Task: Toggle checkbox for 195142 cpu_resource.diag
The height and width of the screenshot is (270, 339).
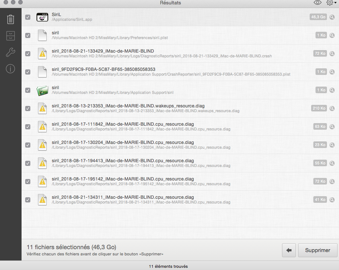Action: (28, 181)
